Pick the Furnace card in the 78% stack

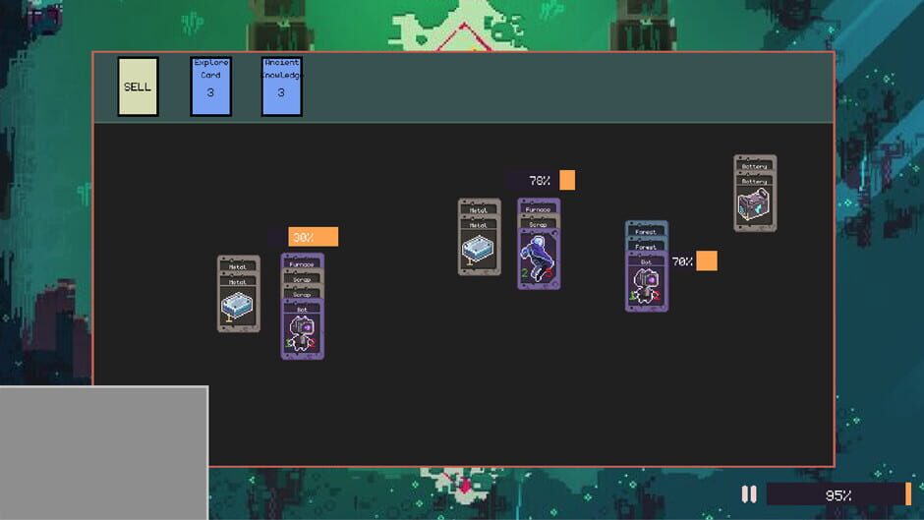pos(539,206)
